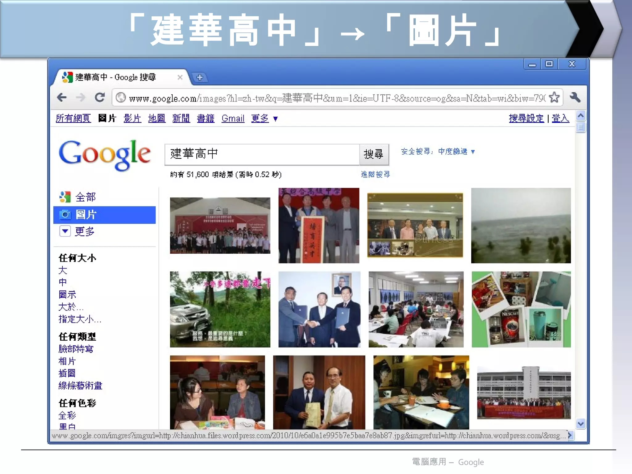632x474 pixels.
Task: Open 地圖 in the top navigation
Action: [x=156, y=118]
